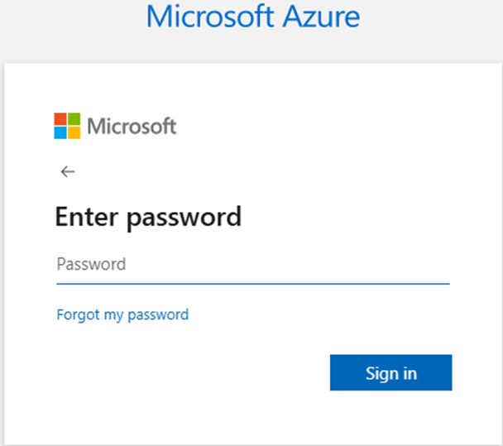The image size is (503, 446).
Task: Click the Microsoft Azure page title
Action: (x=253, y=16)
